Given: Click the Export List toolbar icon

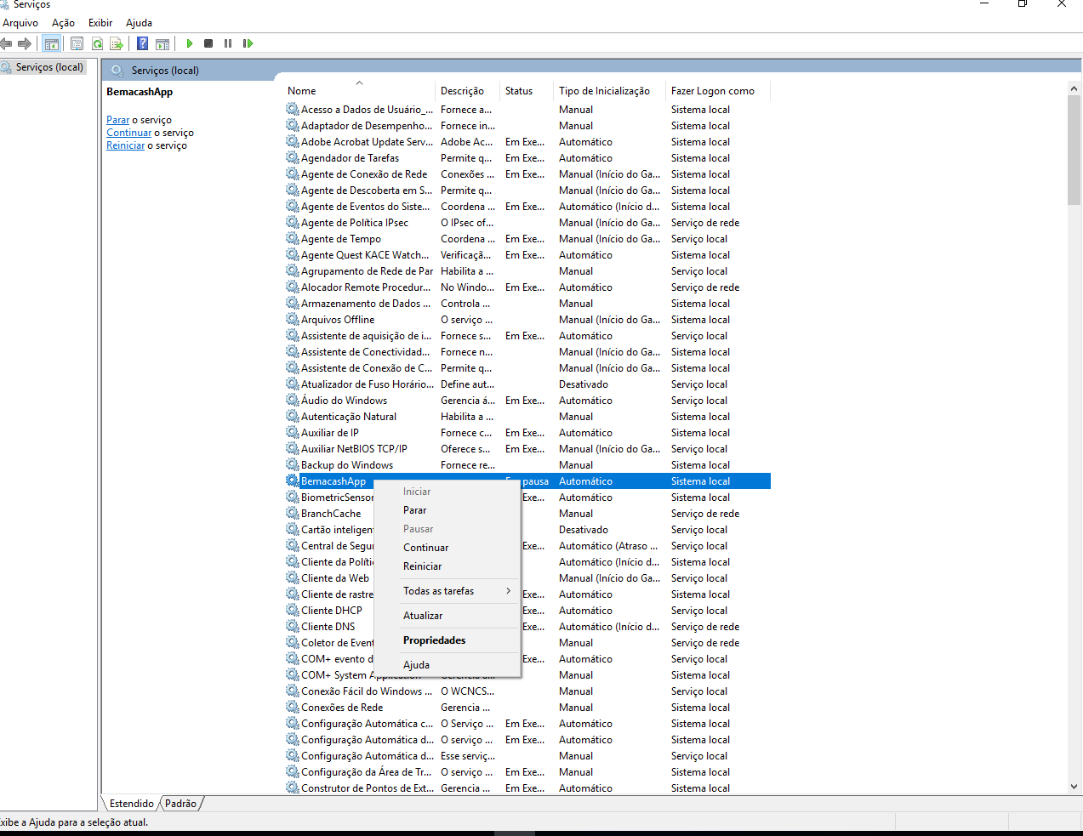Looking at the screenshot, I should (117, 43).
